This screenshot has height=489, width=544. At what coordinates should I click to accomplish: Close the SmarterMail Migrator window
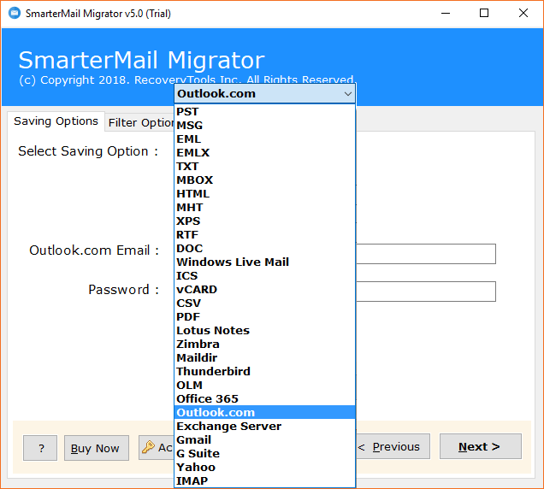pyautogui.click(x=523, y=13)
